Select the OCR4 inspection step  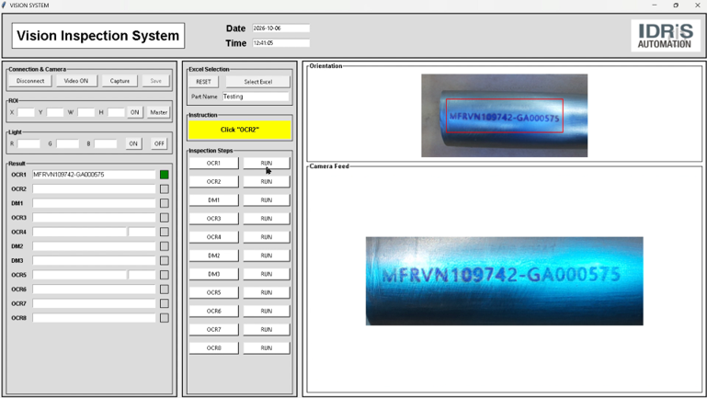click(x=213, y=237)
